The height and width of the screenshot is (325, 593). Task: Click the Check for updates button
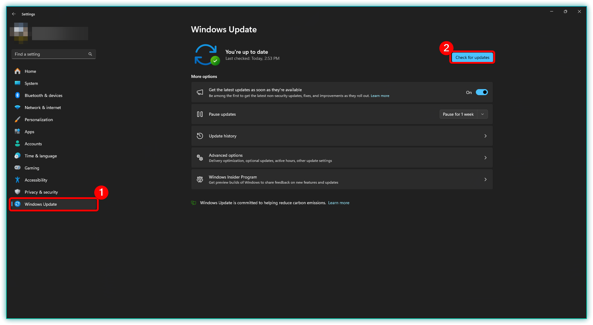click(x=472, y=57)
